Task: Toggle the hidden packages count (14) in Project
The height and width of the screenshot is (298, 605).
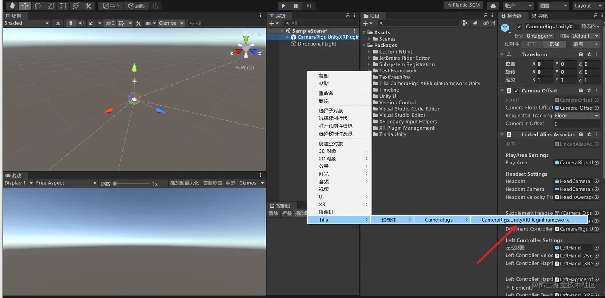Action: tap(489, 23)
